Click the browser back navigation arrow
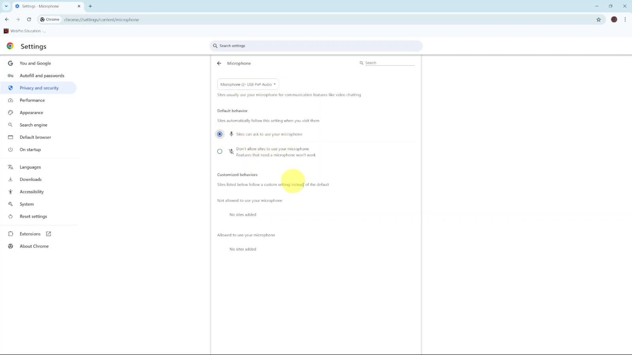This screenshot has width=632, height=355. pos(7,19)
